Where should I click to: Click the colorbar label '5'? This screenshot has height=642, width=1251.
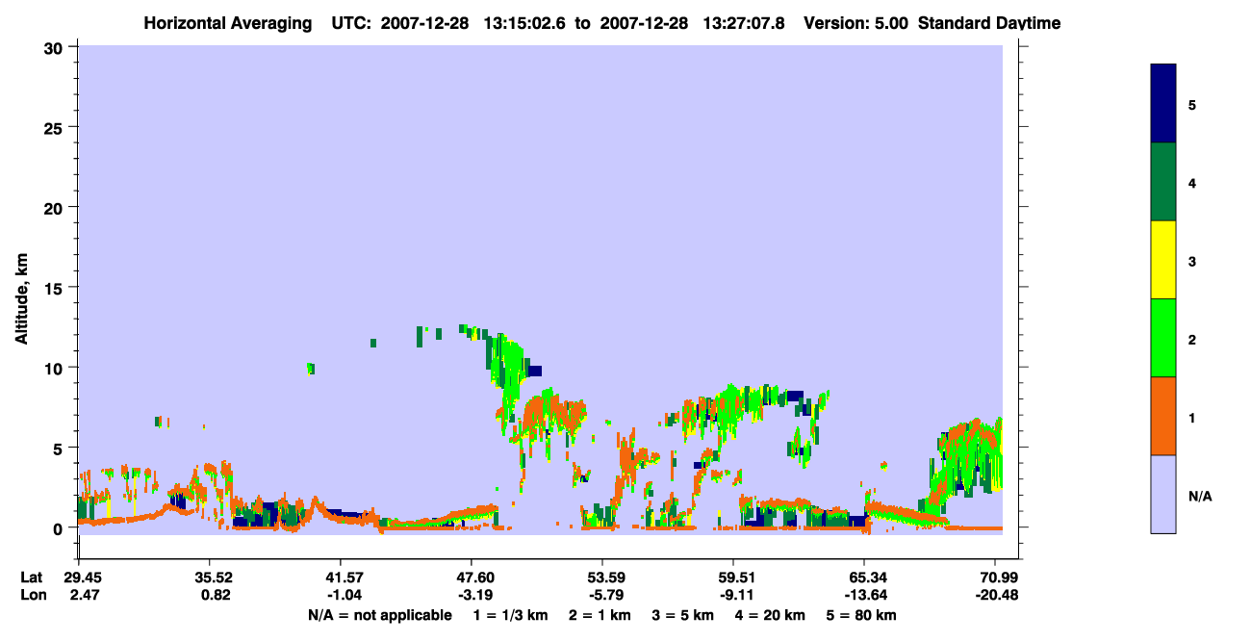tap(1192, 104)
